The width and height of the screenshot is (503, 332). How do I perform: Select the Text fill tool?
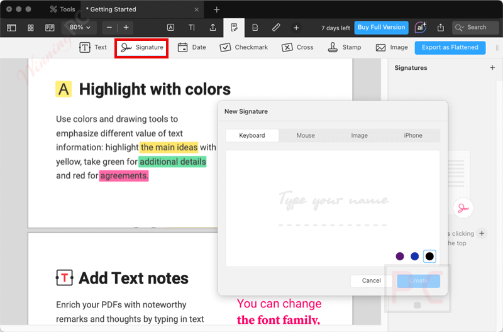tap(92, 48)
